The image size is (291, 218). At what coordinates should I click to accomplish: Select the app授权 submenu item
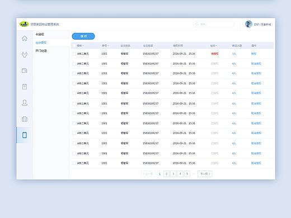pos(41,42)
